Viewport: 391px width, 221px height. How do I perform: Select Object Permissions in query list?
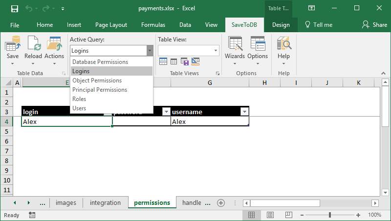pyautogui.click(x=112, y=80)
